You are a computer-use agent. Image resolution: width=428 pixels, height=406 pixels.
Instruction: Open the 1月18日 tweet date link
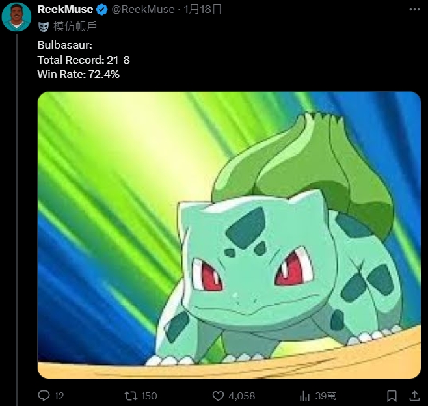point(202,9)
